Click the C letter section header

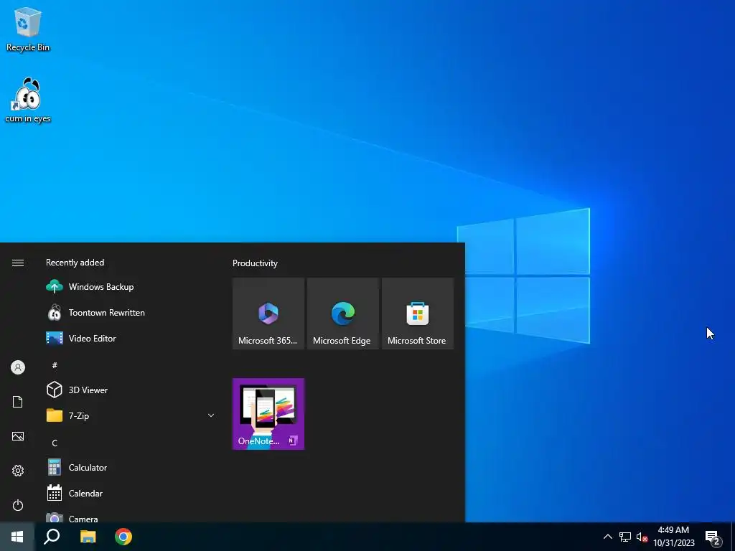pyautogui.click(x=55, y=443)
